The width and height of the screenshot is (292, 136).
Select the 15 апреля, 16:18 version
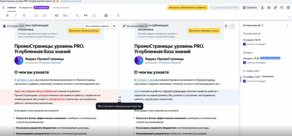coord(252,40)
